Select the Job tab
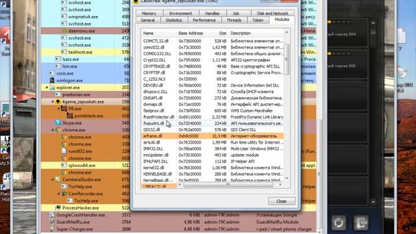 236,13
